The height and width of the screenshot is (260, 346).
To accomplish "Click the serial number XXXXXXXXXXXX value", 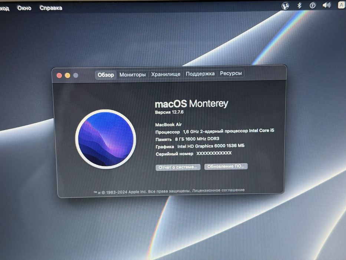I will tap(214, 153).
